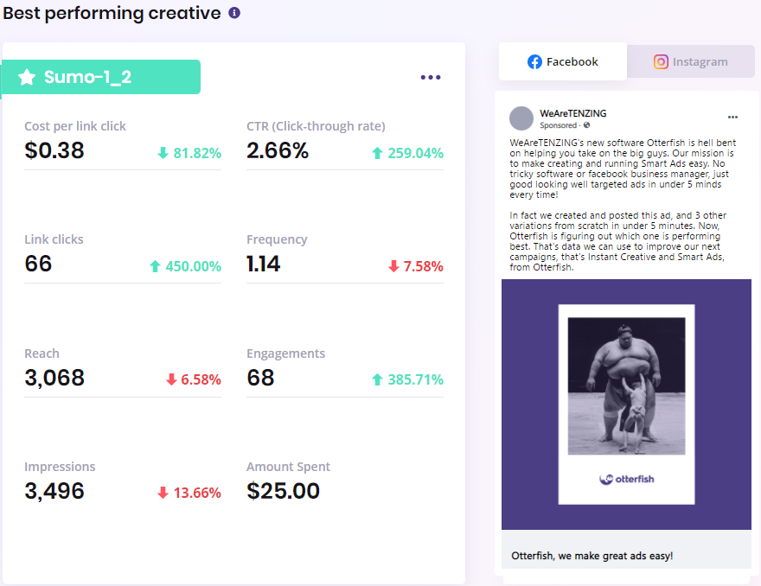761x586 pixels.
Task: Click the ad headline 'Otterfish, we make great ads easy!'
Action: tap(592, 556)
